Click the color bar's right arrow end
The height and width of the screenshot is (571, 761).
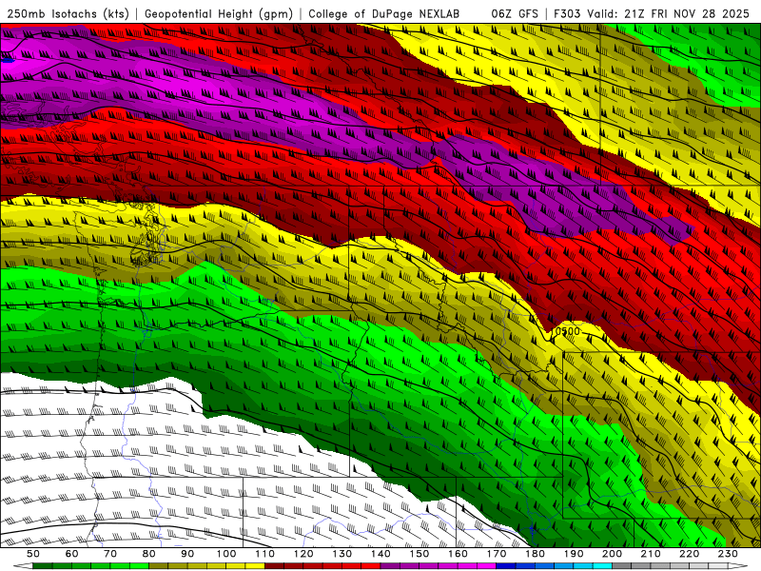point(738,566)
